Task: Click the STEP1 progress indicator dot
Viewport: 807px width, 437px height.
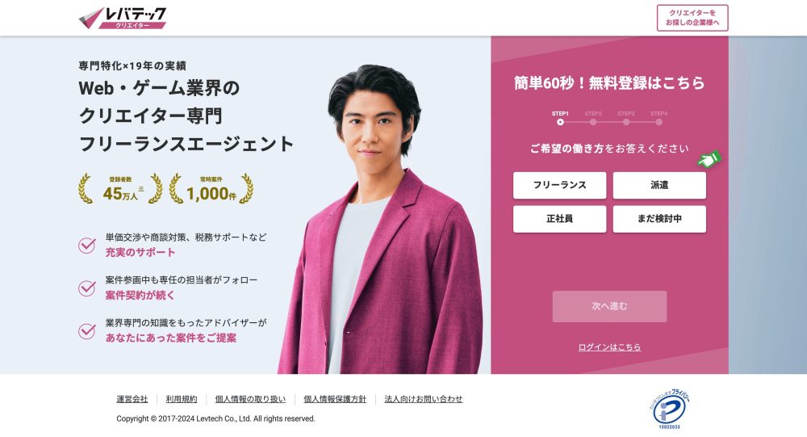Action: click(x=560, y=122)
